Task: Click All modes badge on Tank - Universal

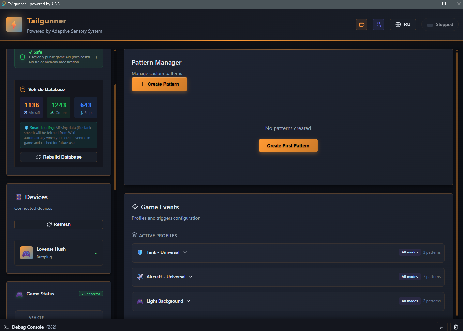Action: 410,252
